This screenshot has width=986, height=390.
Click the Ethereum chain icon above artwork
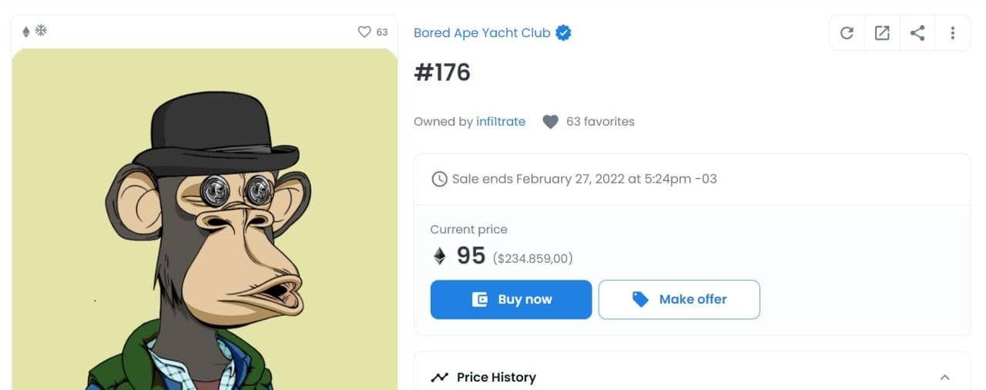pos(25,32)
